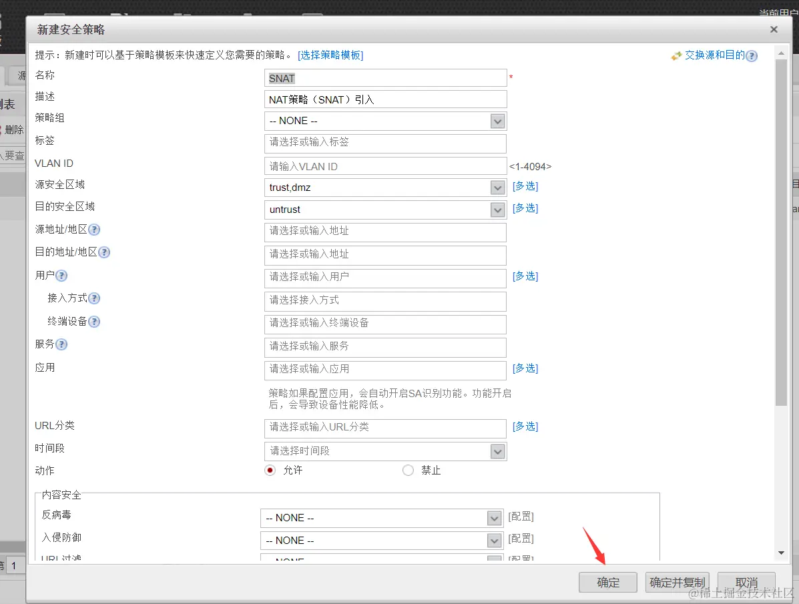Screen dimensions: 799x604
Task: Open help icon beside 目的地址/地区
Action: coord(104,252)
